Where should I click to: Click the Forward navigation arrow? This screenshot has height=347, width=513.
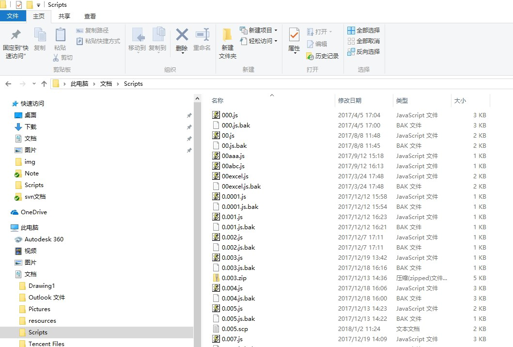pos(23,84)
